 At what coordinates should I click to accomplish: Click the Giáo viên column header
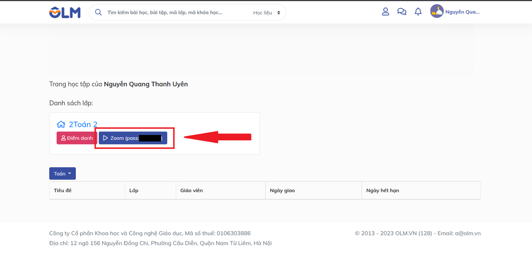(x=220, y=191)
